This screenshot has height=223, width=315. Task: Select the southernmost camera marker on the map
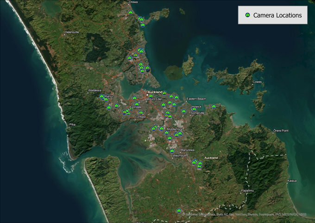178,211
